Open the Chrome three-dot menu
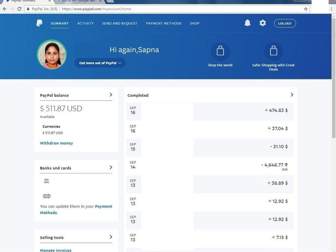Screen dimensions: 336x252 pyautogui.click(x=331, y=9)
